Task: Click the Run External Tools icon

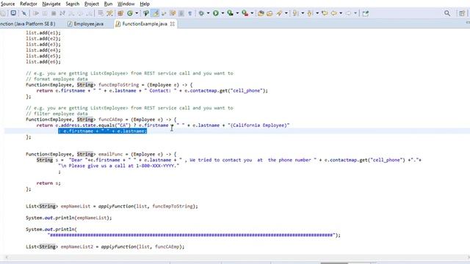Action: pos(245,13)
